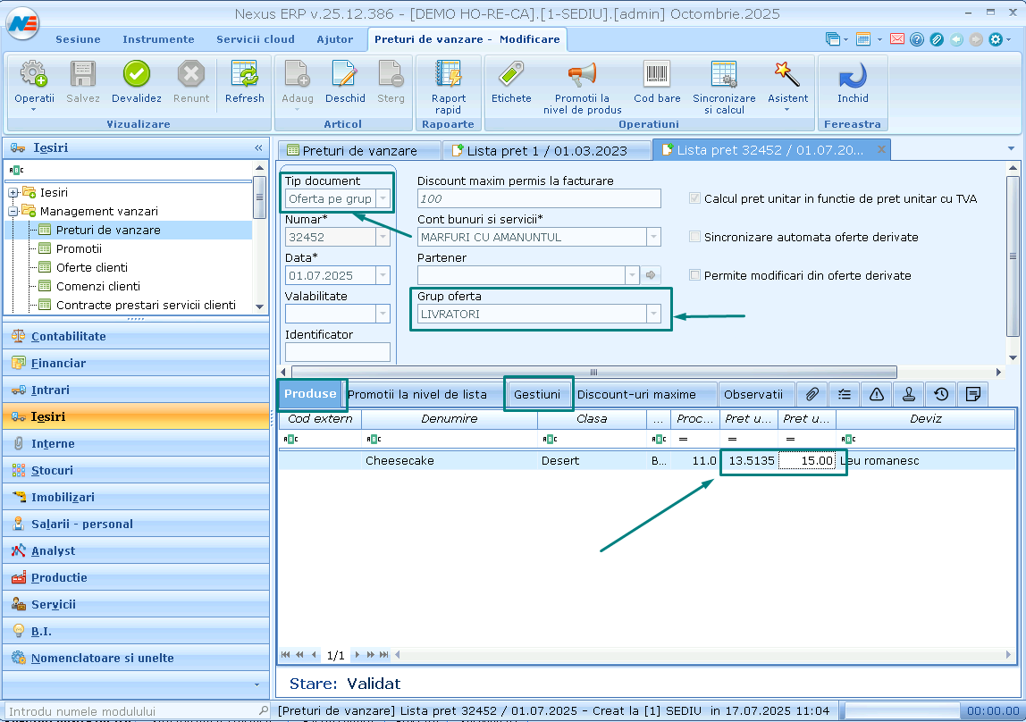1026x722 pixels.
Task: Select Oferte clienti in the tree
Action: (x=91, y=268)
